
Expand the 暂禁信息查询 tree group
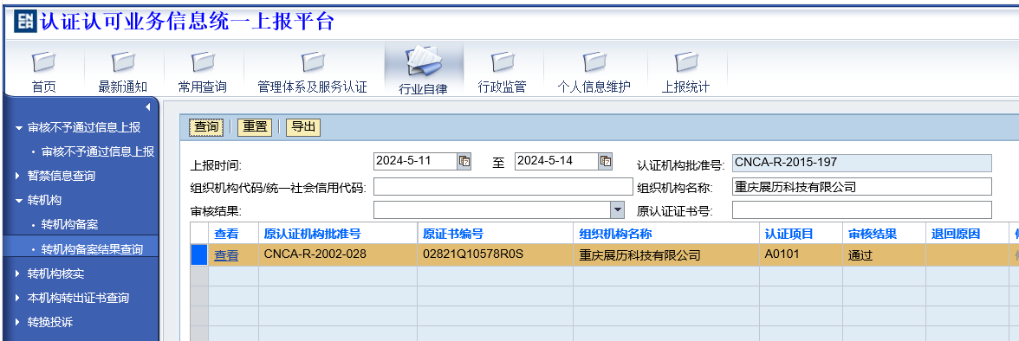tap(18, 176)
